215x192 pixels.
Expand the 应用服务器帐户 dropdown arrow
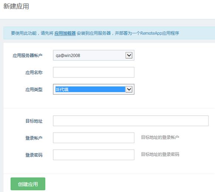coord(129,55)
